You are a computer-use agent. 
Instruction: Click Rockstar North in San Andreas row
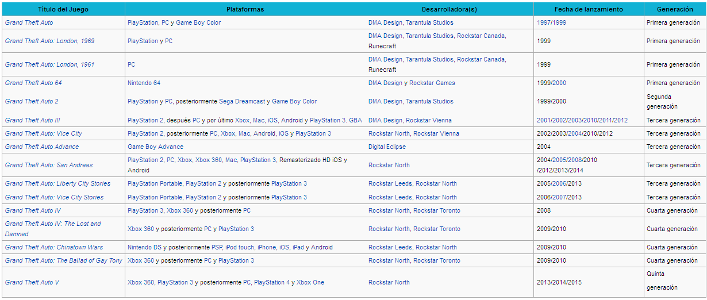coord(389,165)
